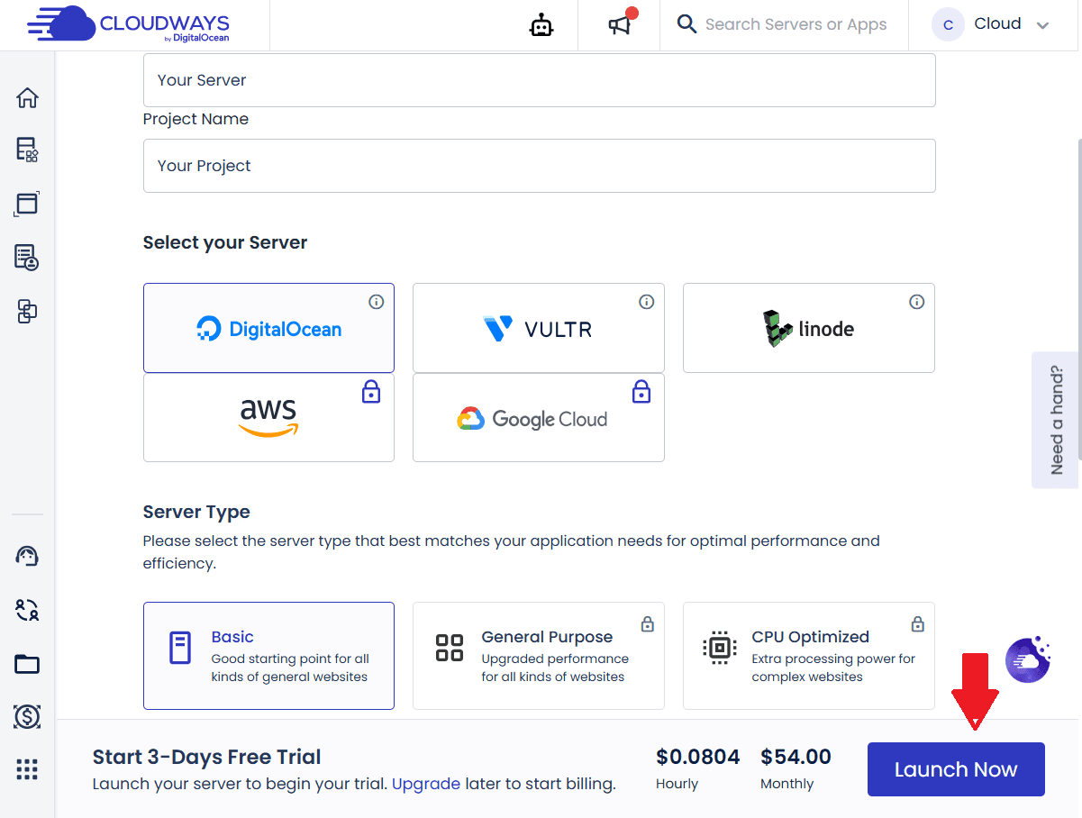Viewport: 1082px width, 818px height.
Task: Open the Cloudways logo home link
Action: pos(128,24)
